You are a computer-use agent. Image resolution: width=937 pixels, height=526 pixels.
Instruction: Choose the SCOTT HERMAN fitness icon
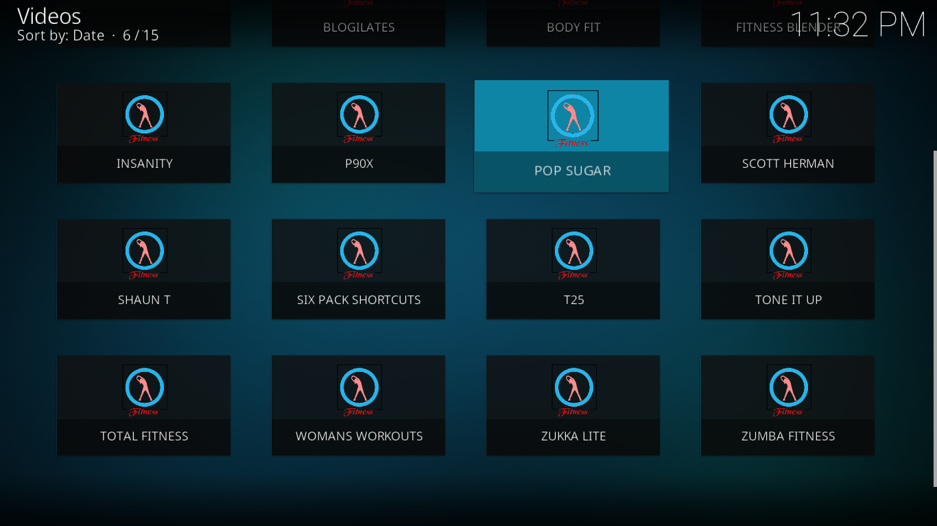788,118
